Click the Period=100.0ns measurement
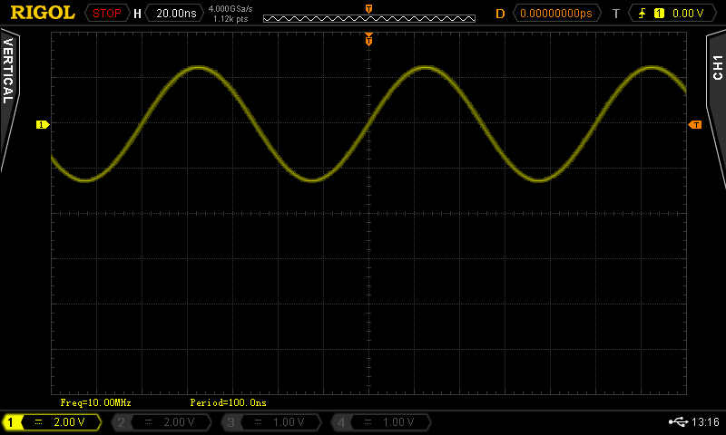Image resolution: width=726 pixels, height=435 pixels. click(x=229, y=402)
